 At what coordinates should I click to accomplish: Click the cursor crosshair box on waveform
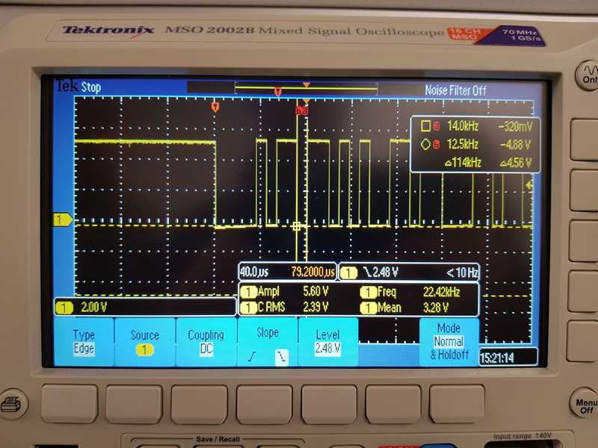(297, 226)
